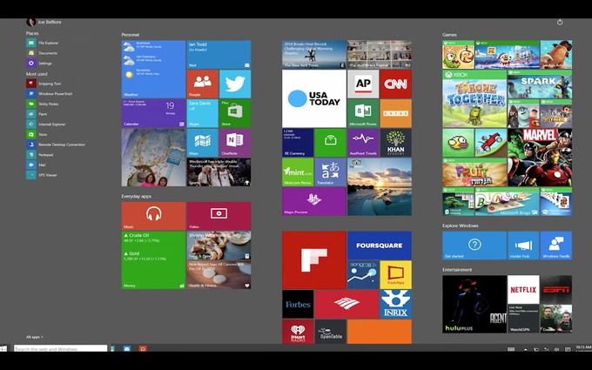The width and height of the screenshot is (592, 370).
Task: Open the Calendar tile
Action: click(x=153, y=113)
